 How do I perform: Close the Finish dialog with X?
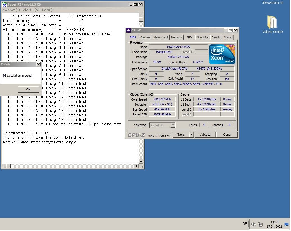39,64
